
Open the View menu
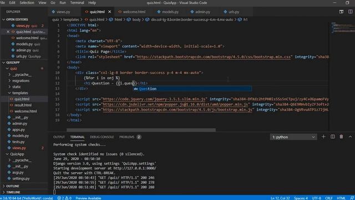[42, 3]
